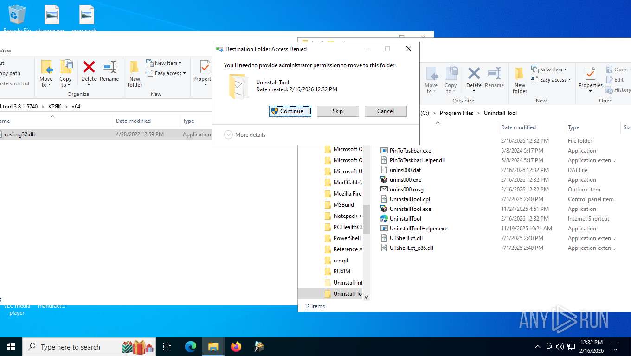Show hidden system tray icons

point(538,347)
